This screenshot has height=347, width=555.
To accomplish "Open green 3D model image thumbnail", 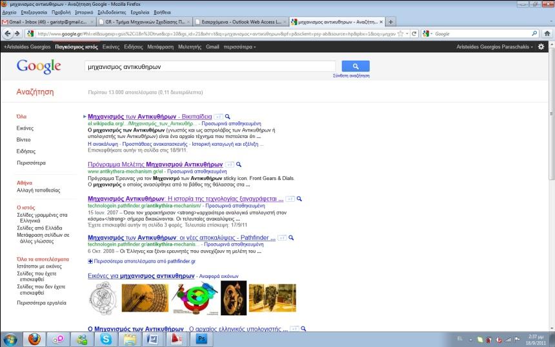I will pyautogui.click(x=195, y=297).
